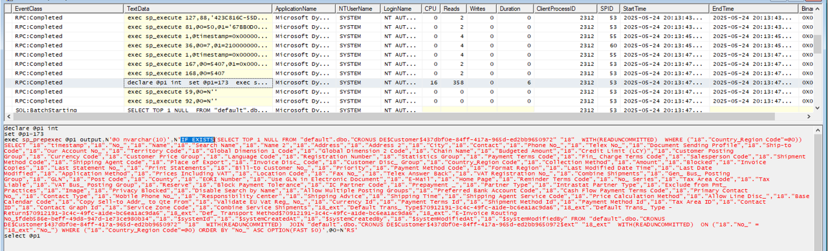This screenshot has height=251, width=828.
Task: Select the 'exec sp_execute 168,@0=5407' row
Action: pos(198,74)
